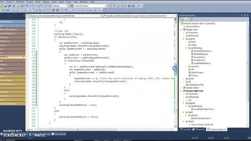Select GlobalPathfinder.cs in Solution Explorer
The width and height of the screenshot is (251, 141).
pos(203,51)
